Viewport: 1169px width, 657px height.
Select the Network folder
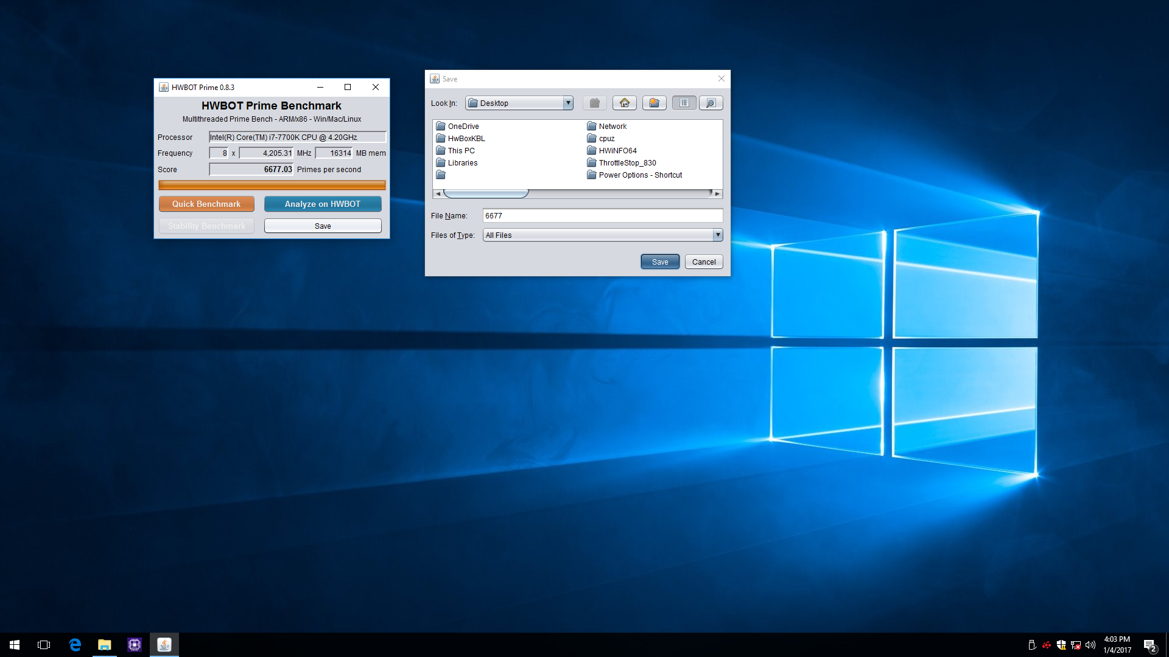(x=606, y=126)
